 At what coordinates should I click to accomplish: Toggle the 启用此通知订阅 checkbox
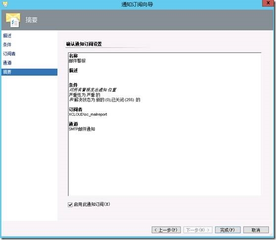[70, 204]
